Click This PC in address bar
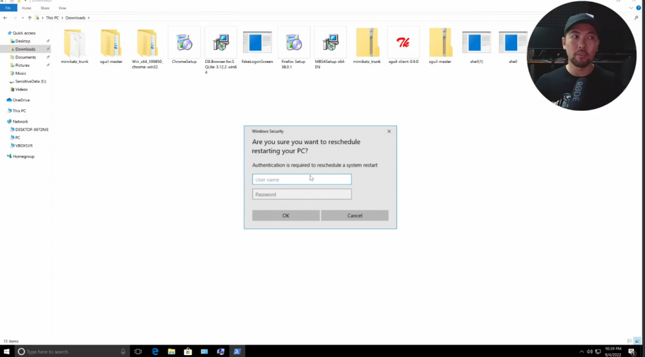The image size is (645, 357). [52, 18]
